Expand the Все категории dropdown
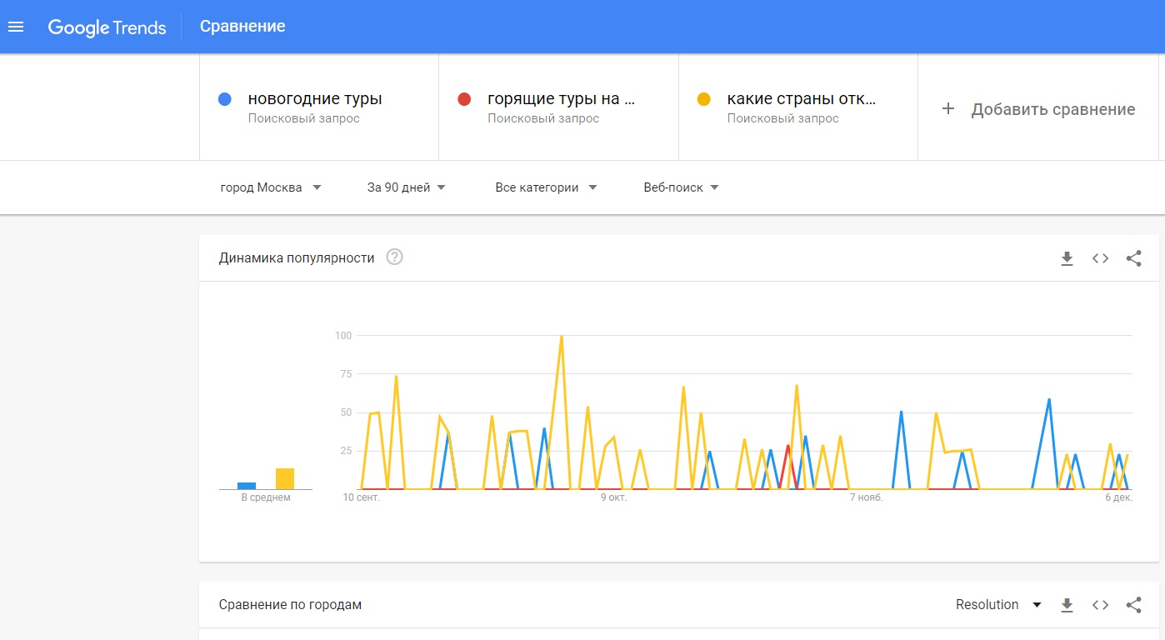 546,187
